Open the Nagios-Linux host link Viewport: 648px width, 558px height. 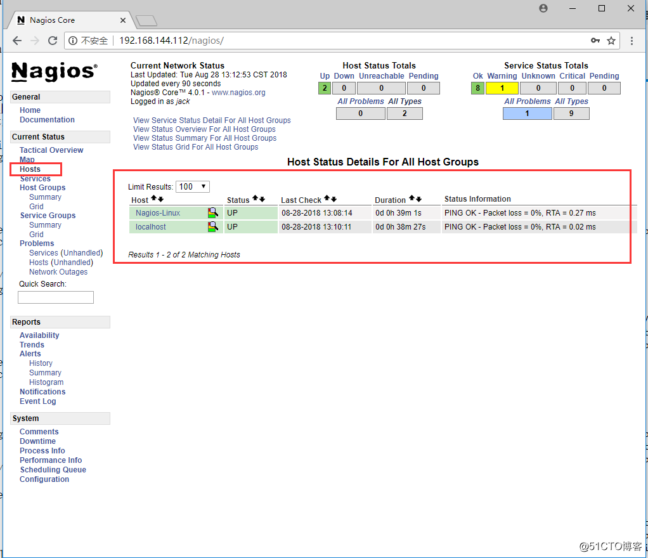(158, 213)
